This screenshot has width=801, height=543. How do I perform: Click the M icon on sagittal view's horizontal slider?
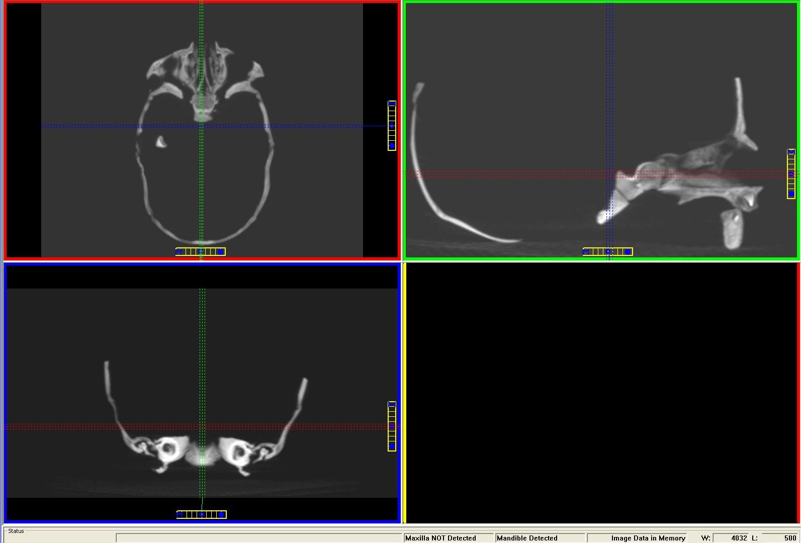[586, 251]
